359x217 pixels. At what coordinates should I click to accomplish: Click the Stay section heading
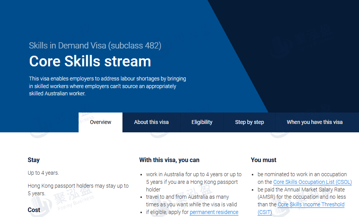click(34, 160)
